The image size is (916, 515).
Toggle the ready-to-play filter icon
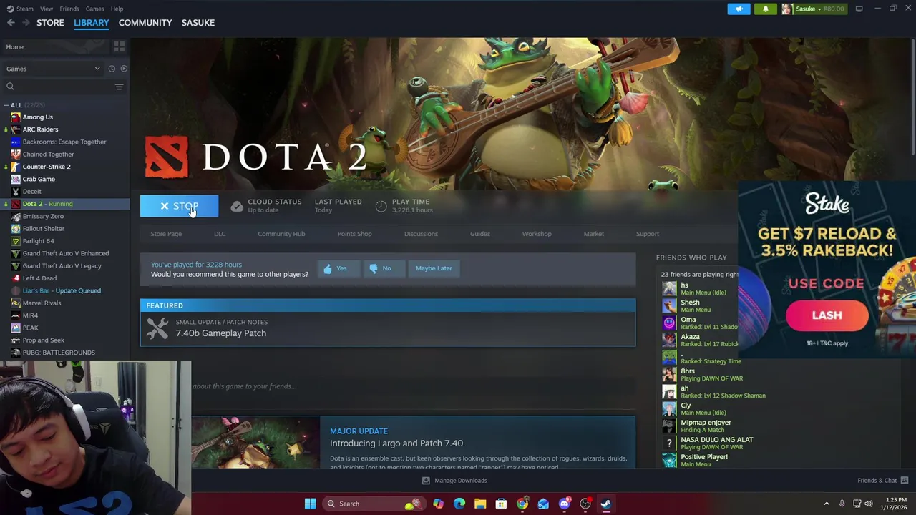click(x=124, y=69)
